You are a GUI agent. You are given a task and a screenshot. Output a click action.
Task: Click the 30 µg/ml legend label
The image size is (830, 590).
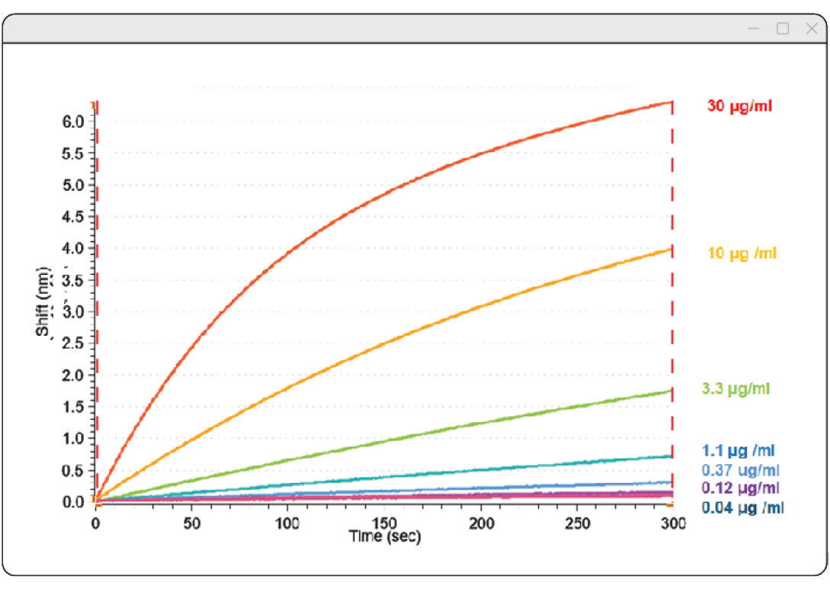point(739,106)
